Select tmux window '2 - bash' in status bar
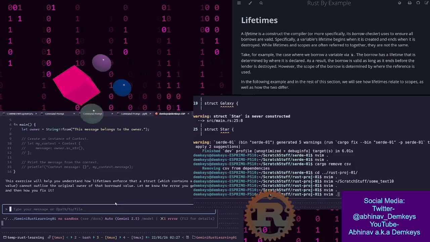 point(82,237)
